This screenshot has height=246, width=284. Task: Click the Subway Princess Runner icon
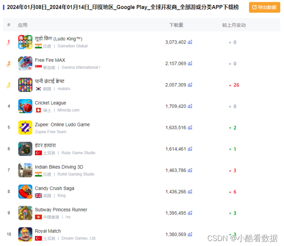tap(25, 213)
